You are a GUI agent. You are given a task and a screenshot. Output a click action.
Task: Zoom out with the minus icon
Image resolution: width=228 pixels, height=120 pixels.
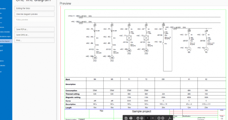coord(159,118)
